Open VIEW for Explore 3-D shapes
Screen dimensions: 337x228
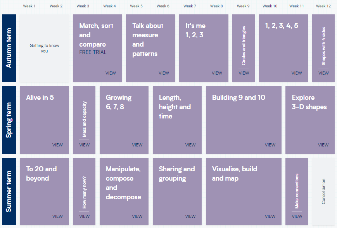323,145
